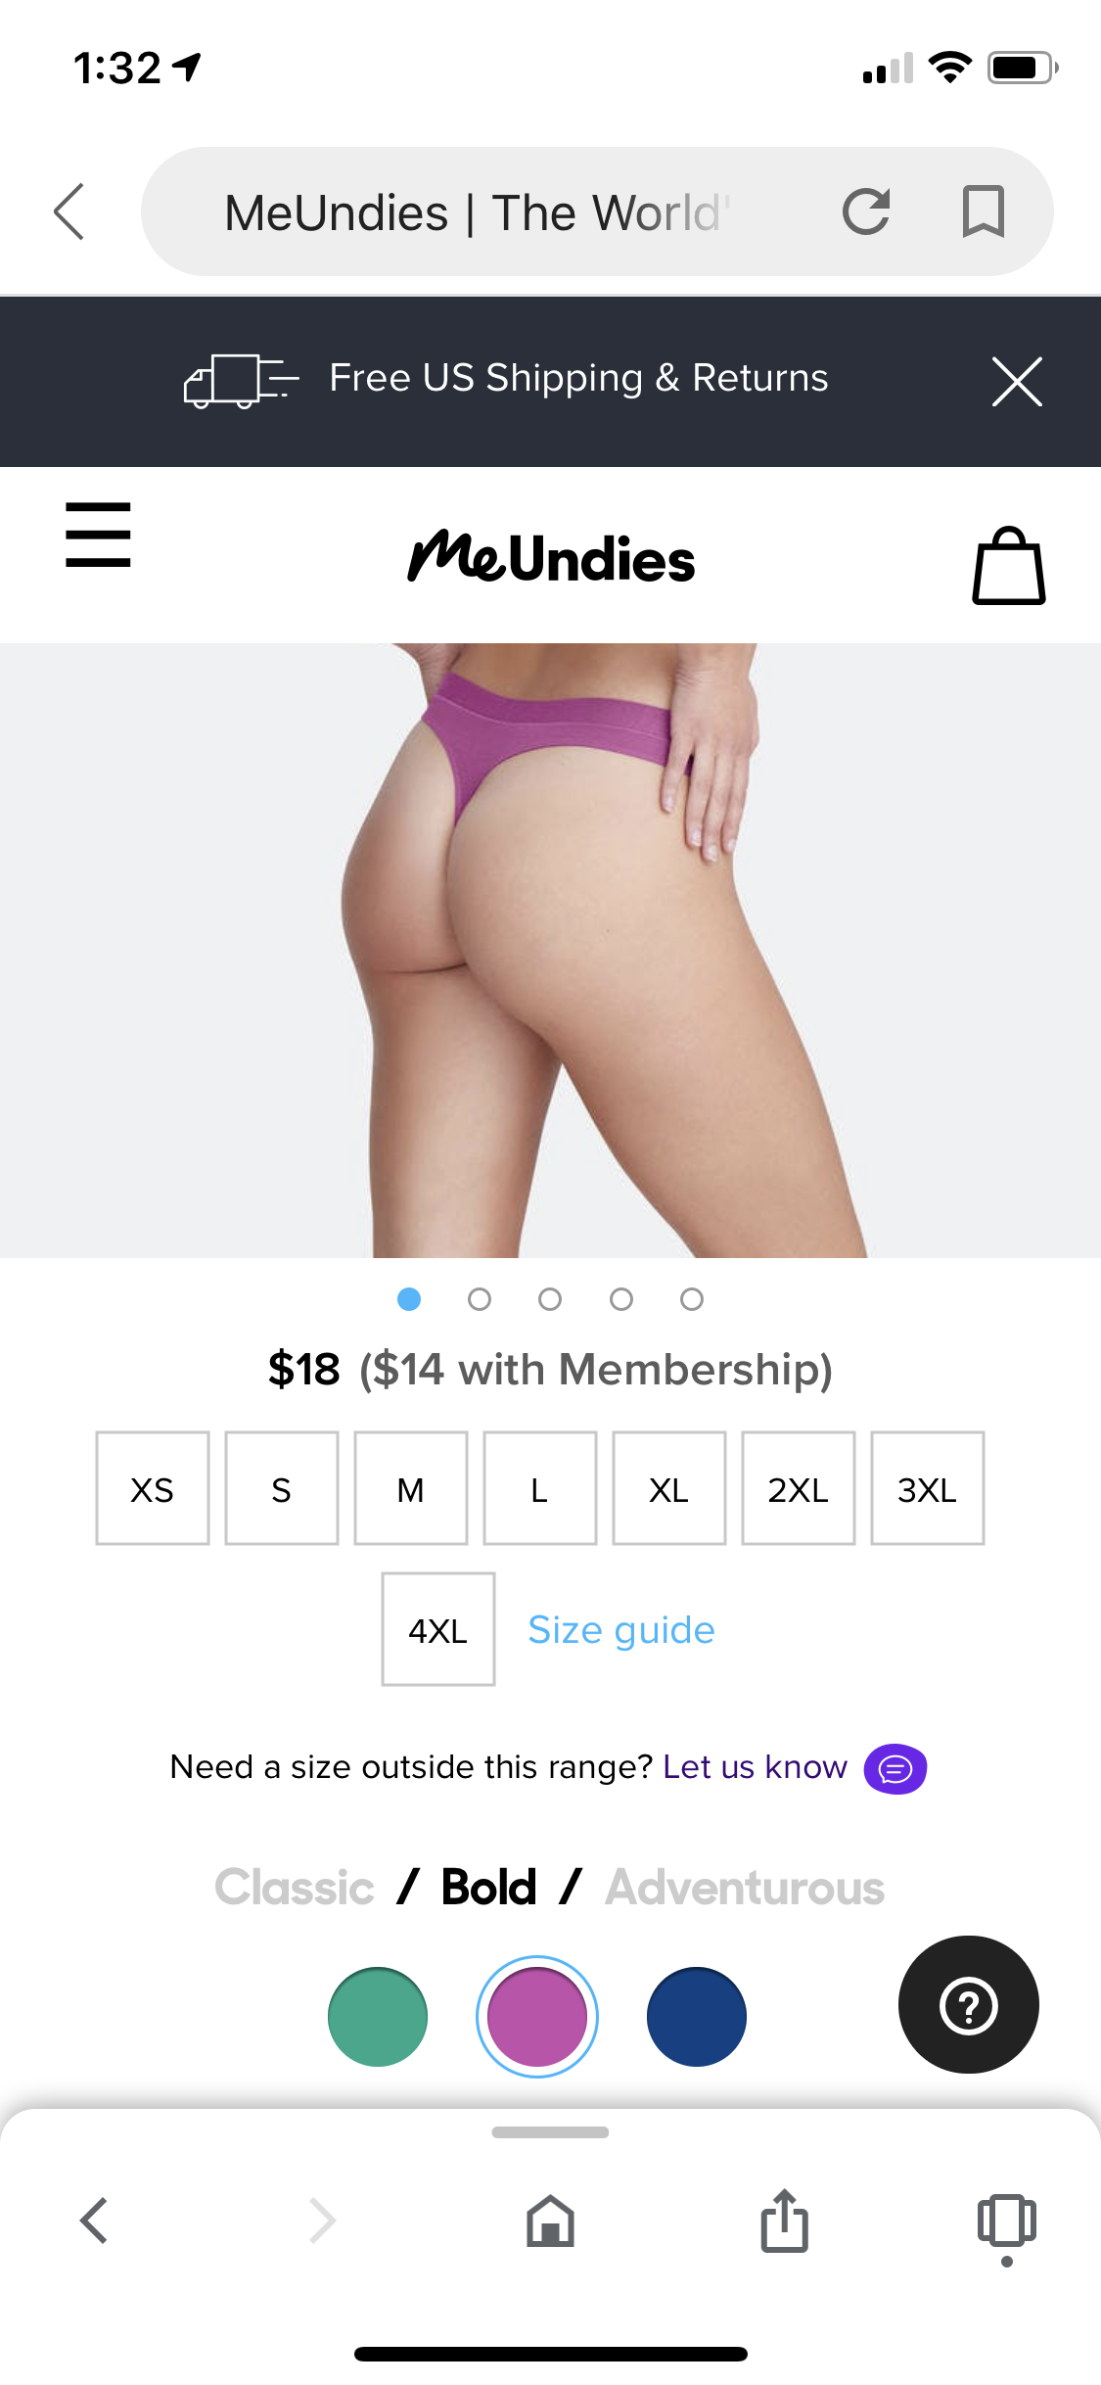Dismiss the Free US Shipping banner
This screenshot has width=1101, height=2385.
click(1017, 381)
